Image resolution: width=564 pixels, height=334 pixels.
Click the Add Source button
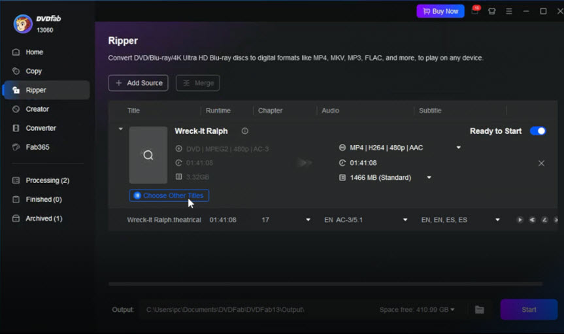coord(138,83)
